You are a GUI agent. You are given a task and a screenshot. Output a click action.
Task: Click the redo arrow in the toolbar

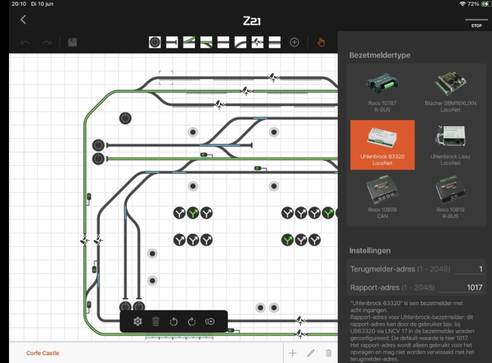[x=47, y=42]
